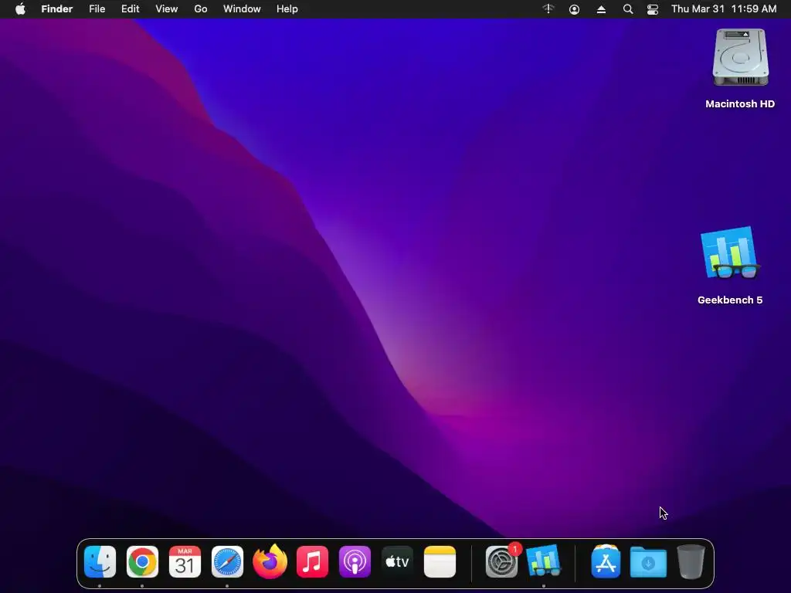Open Firefox from the Dock

point(270,561)
